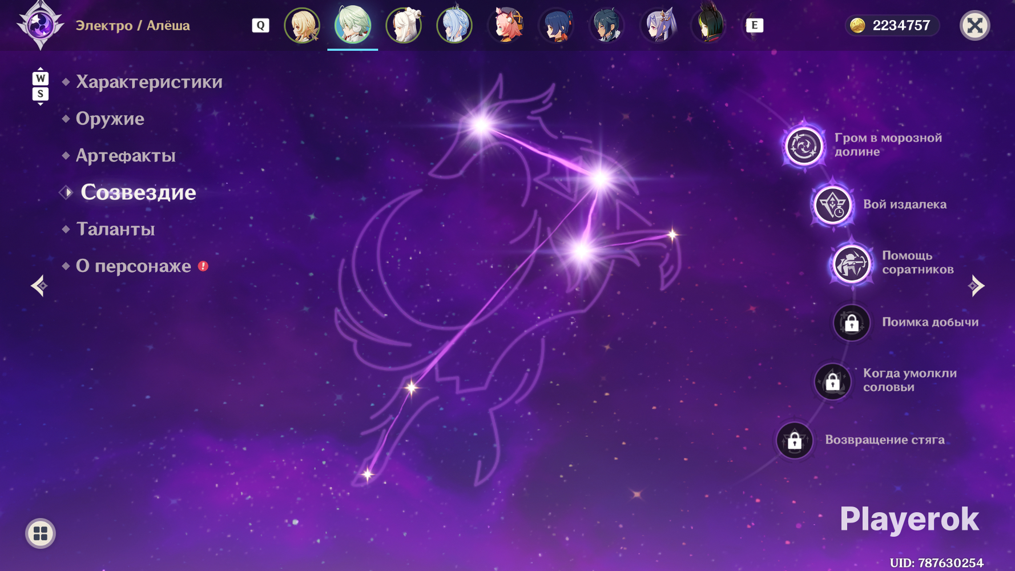Open the О персонаже section
This screenshot has height=571, width=1015.
(134, 266)
